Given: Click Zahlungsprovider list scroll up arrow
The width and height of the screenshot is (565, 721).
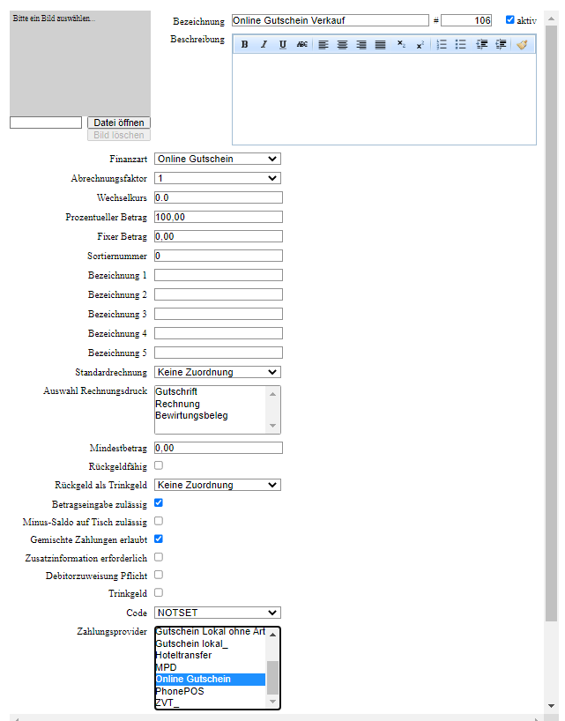Looking at the screenshot, I should tap(272, 635).
